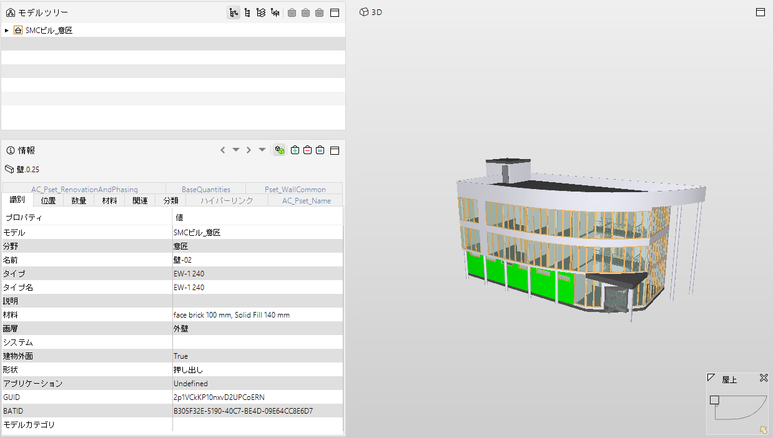The width and height of the screenshot is (773, 438).
Task: Switch to the 識別 tab
Action: (x=17, y=200)
